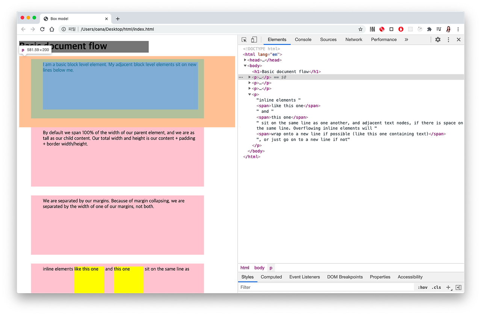This screenshot has height=315, width=481.
Task: Select the h1 Basic document flow node
Action: [x=286, y=72]
